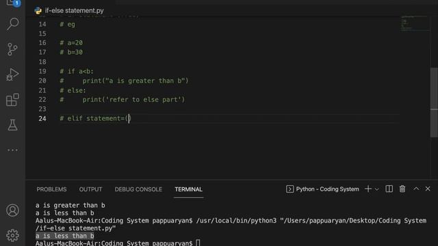This screenshot has height=246, width=438.
Task: Show additional views ellipsis menu
Action: 12,150
